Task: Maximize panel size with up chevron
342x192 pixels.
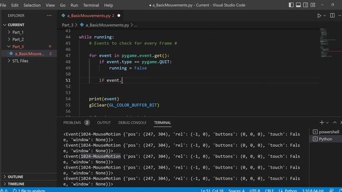Action: point(335,123)
